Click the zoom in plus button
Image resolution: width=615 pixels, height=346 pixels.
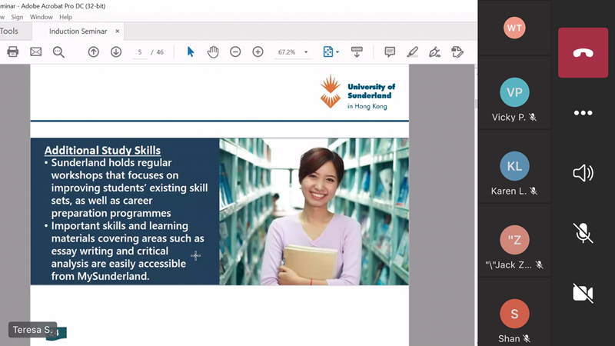(x=258, y=52)
